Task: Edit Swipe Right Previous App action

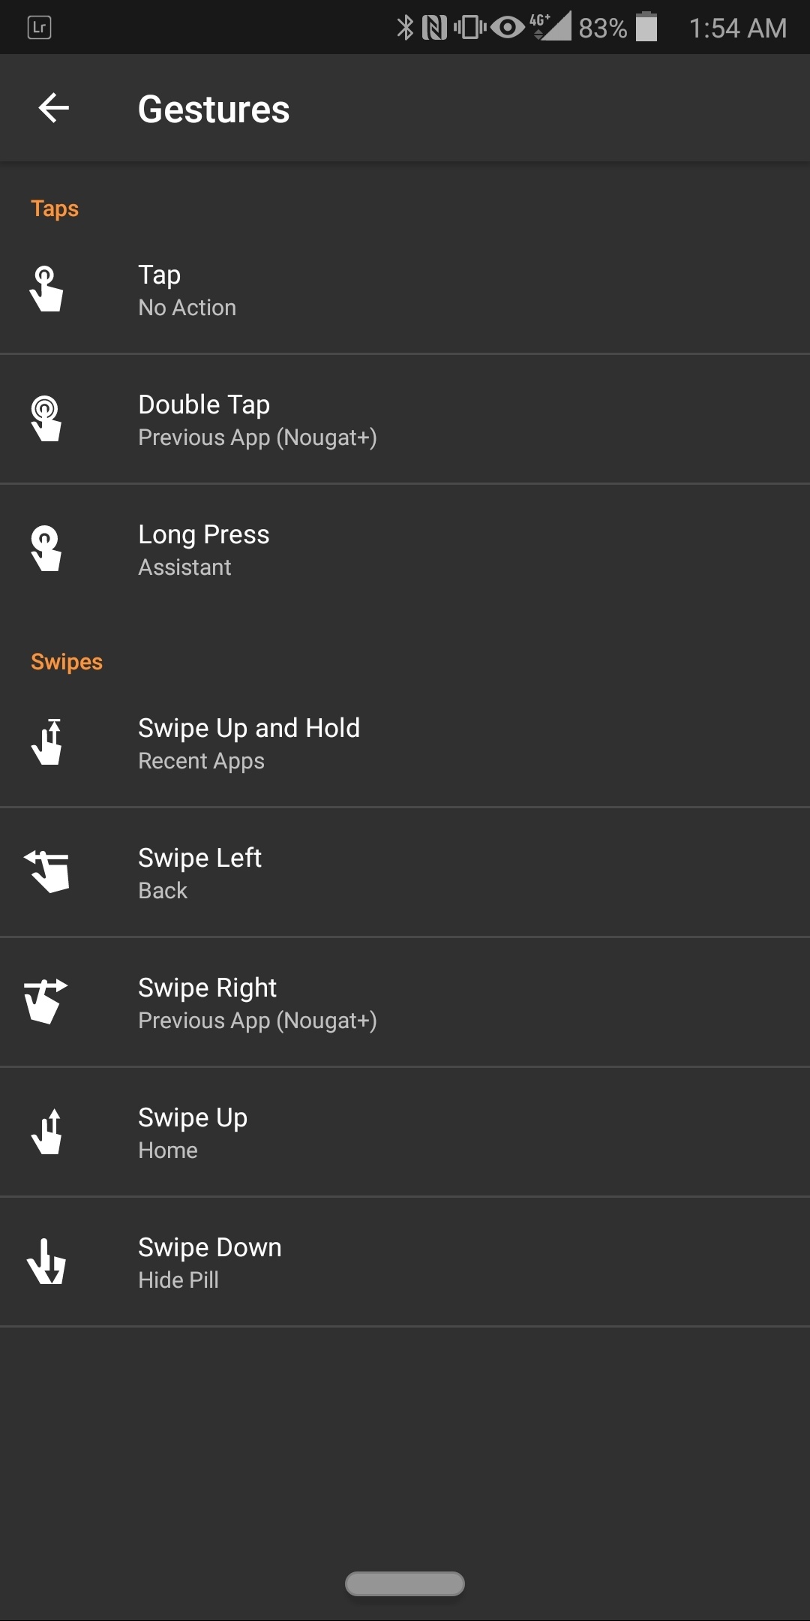Action: coord(405,1003)
